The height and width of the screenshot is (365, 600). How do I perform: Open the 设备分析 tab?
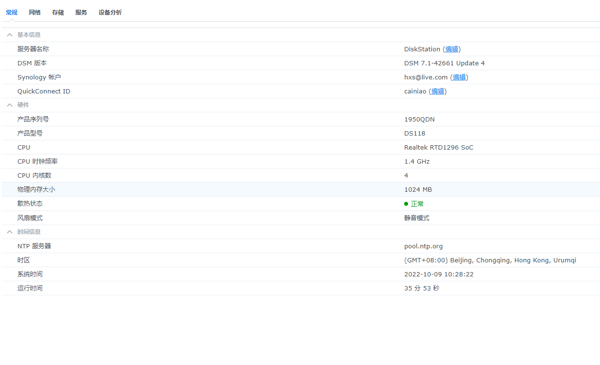(110, 13)
